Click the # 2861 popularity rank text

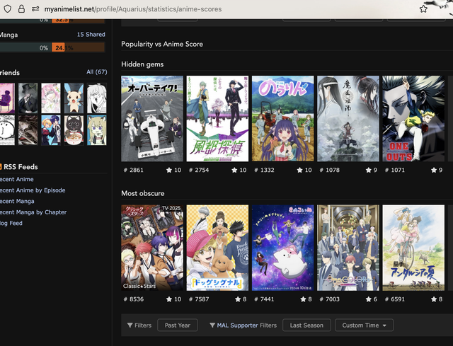point(133,170)
